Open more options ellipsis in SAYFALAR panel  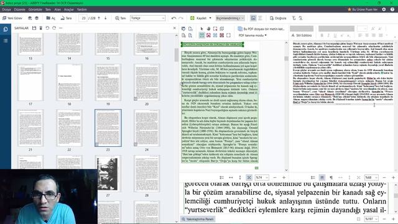click(x=60, y=28)
